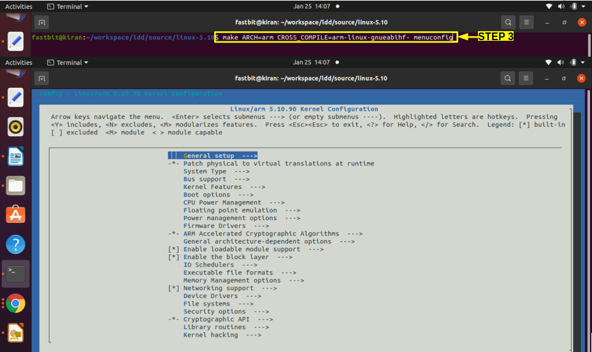Click the centered Linux/arm 5.10.90 Kernel Configuration heading
The height and width of the screenshot is (352, 592).
(x=304, y=109)
